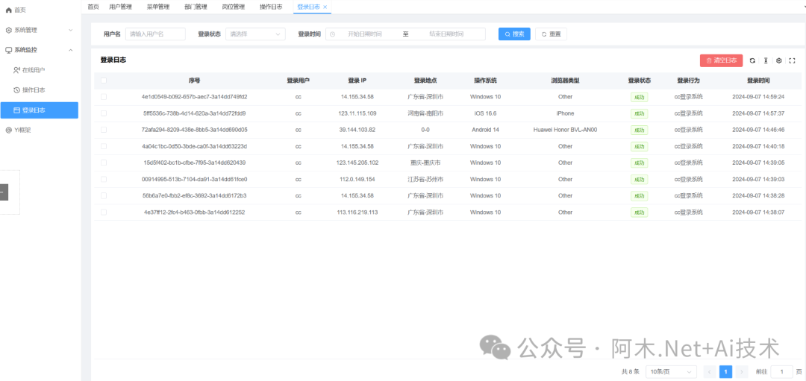Image resolution: width=806 pixels, height=381 pixels.
Task: Open the 10条/页 page size dropdown
Action: pyautogui.click(x=671, y=372)
